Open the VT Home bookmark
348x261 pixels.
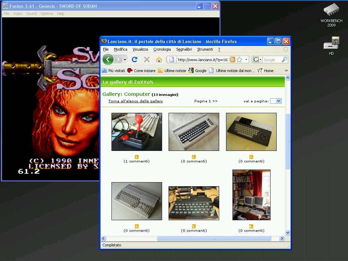[265, 71]
